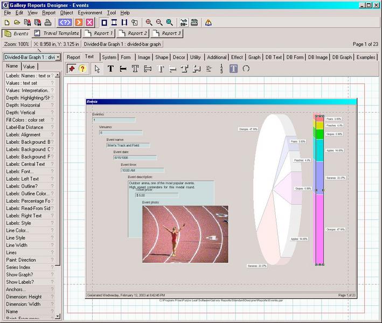Click the New report icon
The height and width of the screenshot is (323, 382).
(x=7, y=23)
